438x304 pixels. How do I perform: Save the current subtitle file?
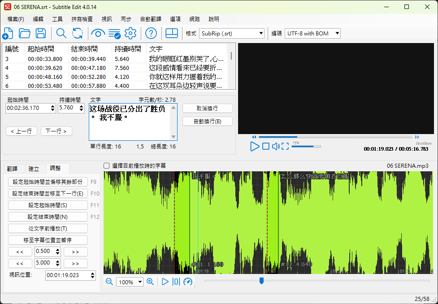pos(40,33)
